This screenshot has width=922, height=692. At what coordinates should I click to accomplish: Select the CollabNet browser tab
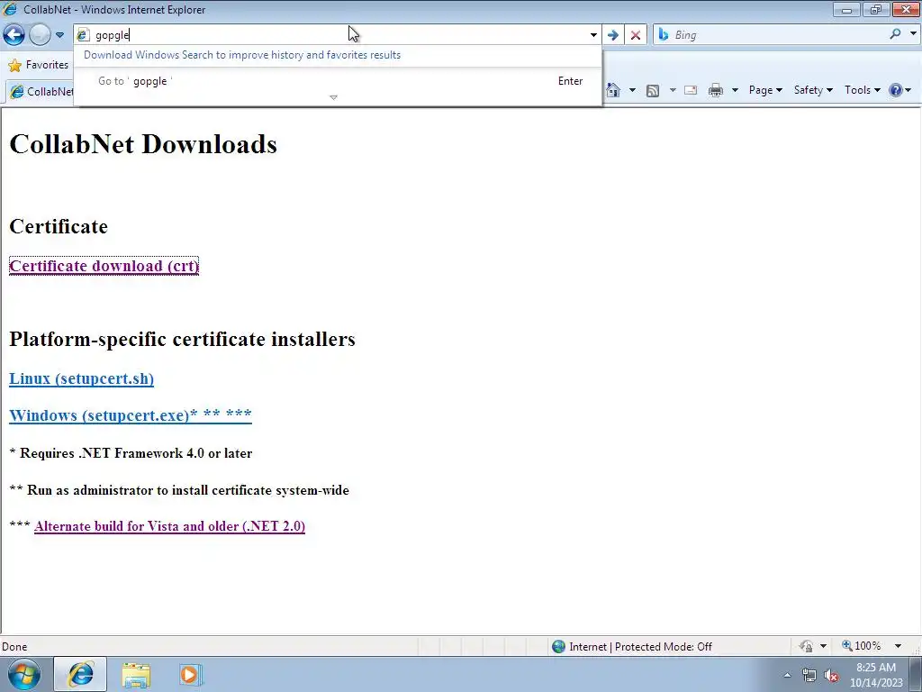(x=41, y=91)
